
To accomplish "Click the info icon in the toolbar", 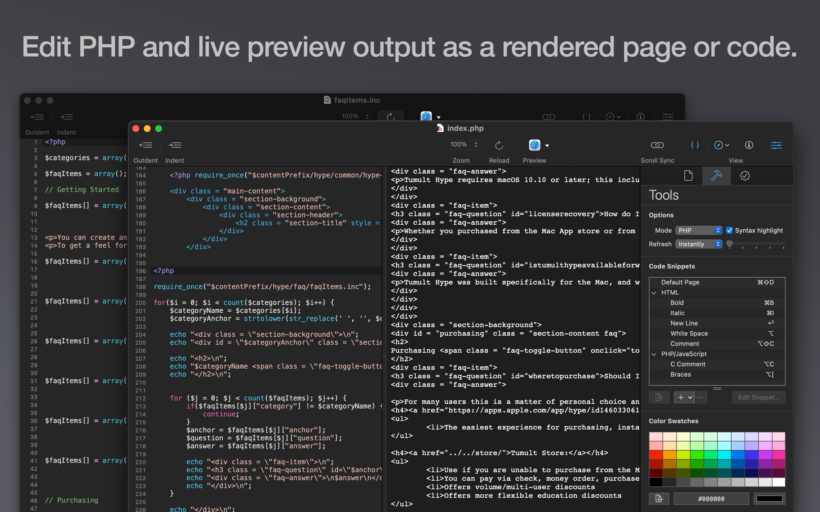I will click(749, 145).
